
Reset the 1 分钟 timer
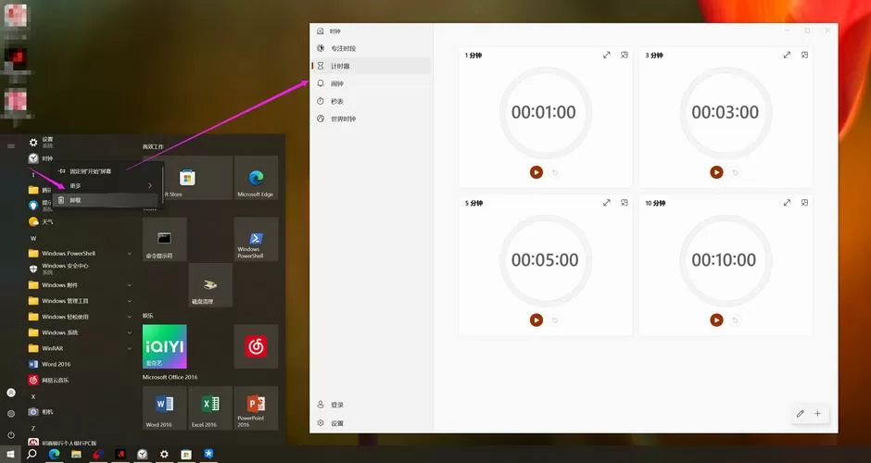pos(554,172)
